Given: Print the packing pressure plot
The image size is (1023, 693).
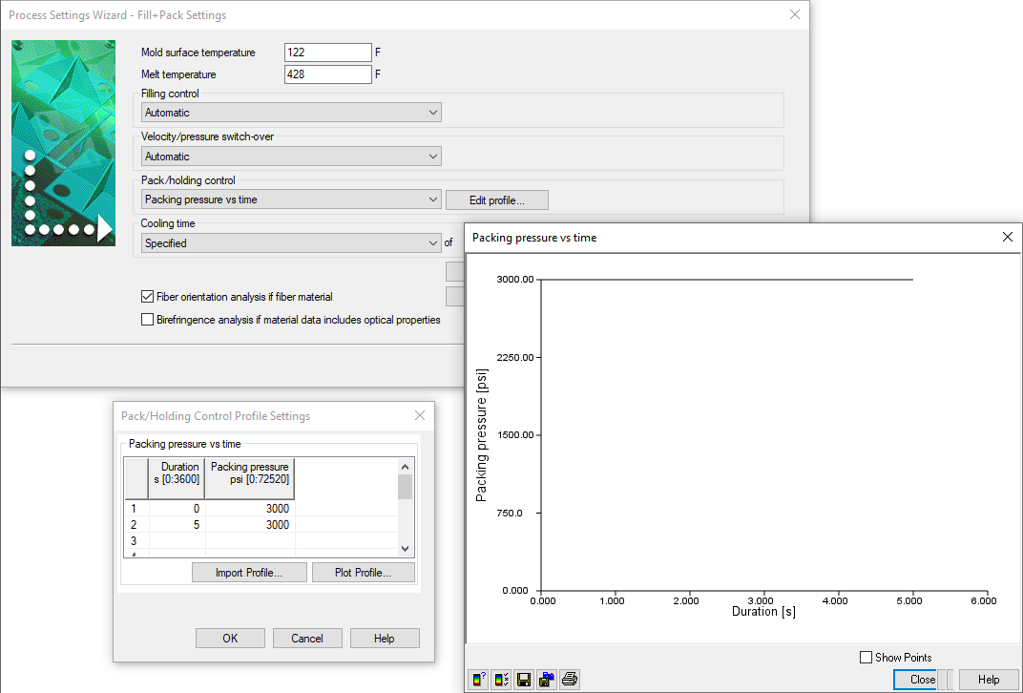Looking at the screenshot, I should click(570, 679).
